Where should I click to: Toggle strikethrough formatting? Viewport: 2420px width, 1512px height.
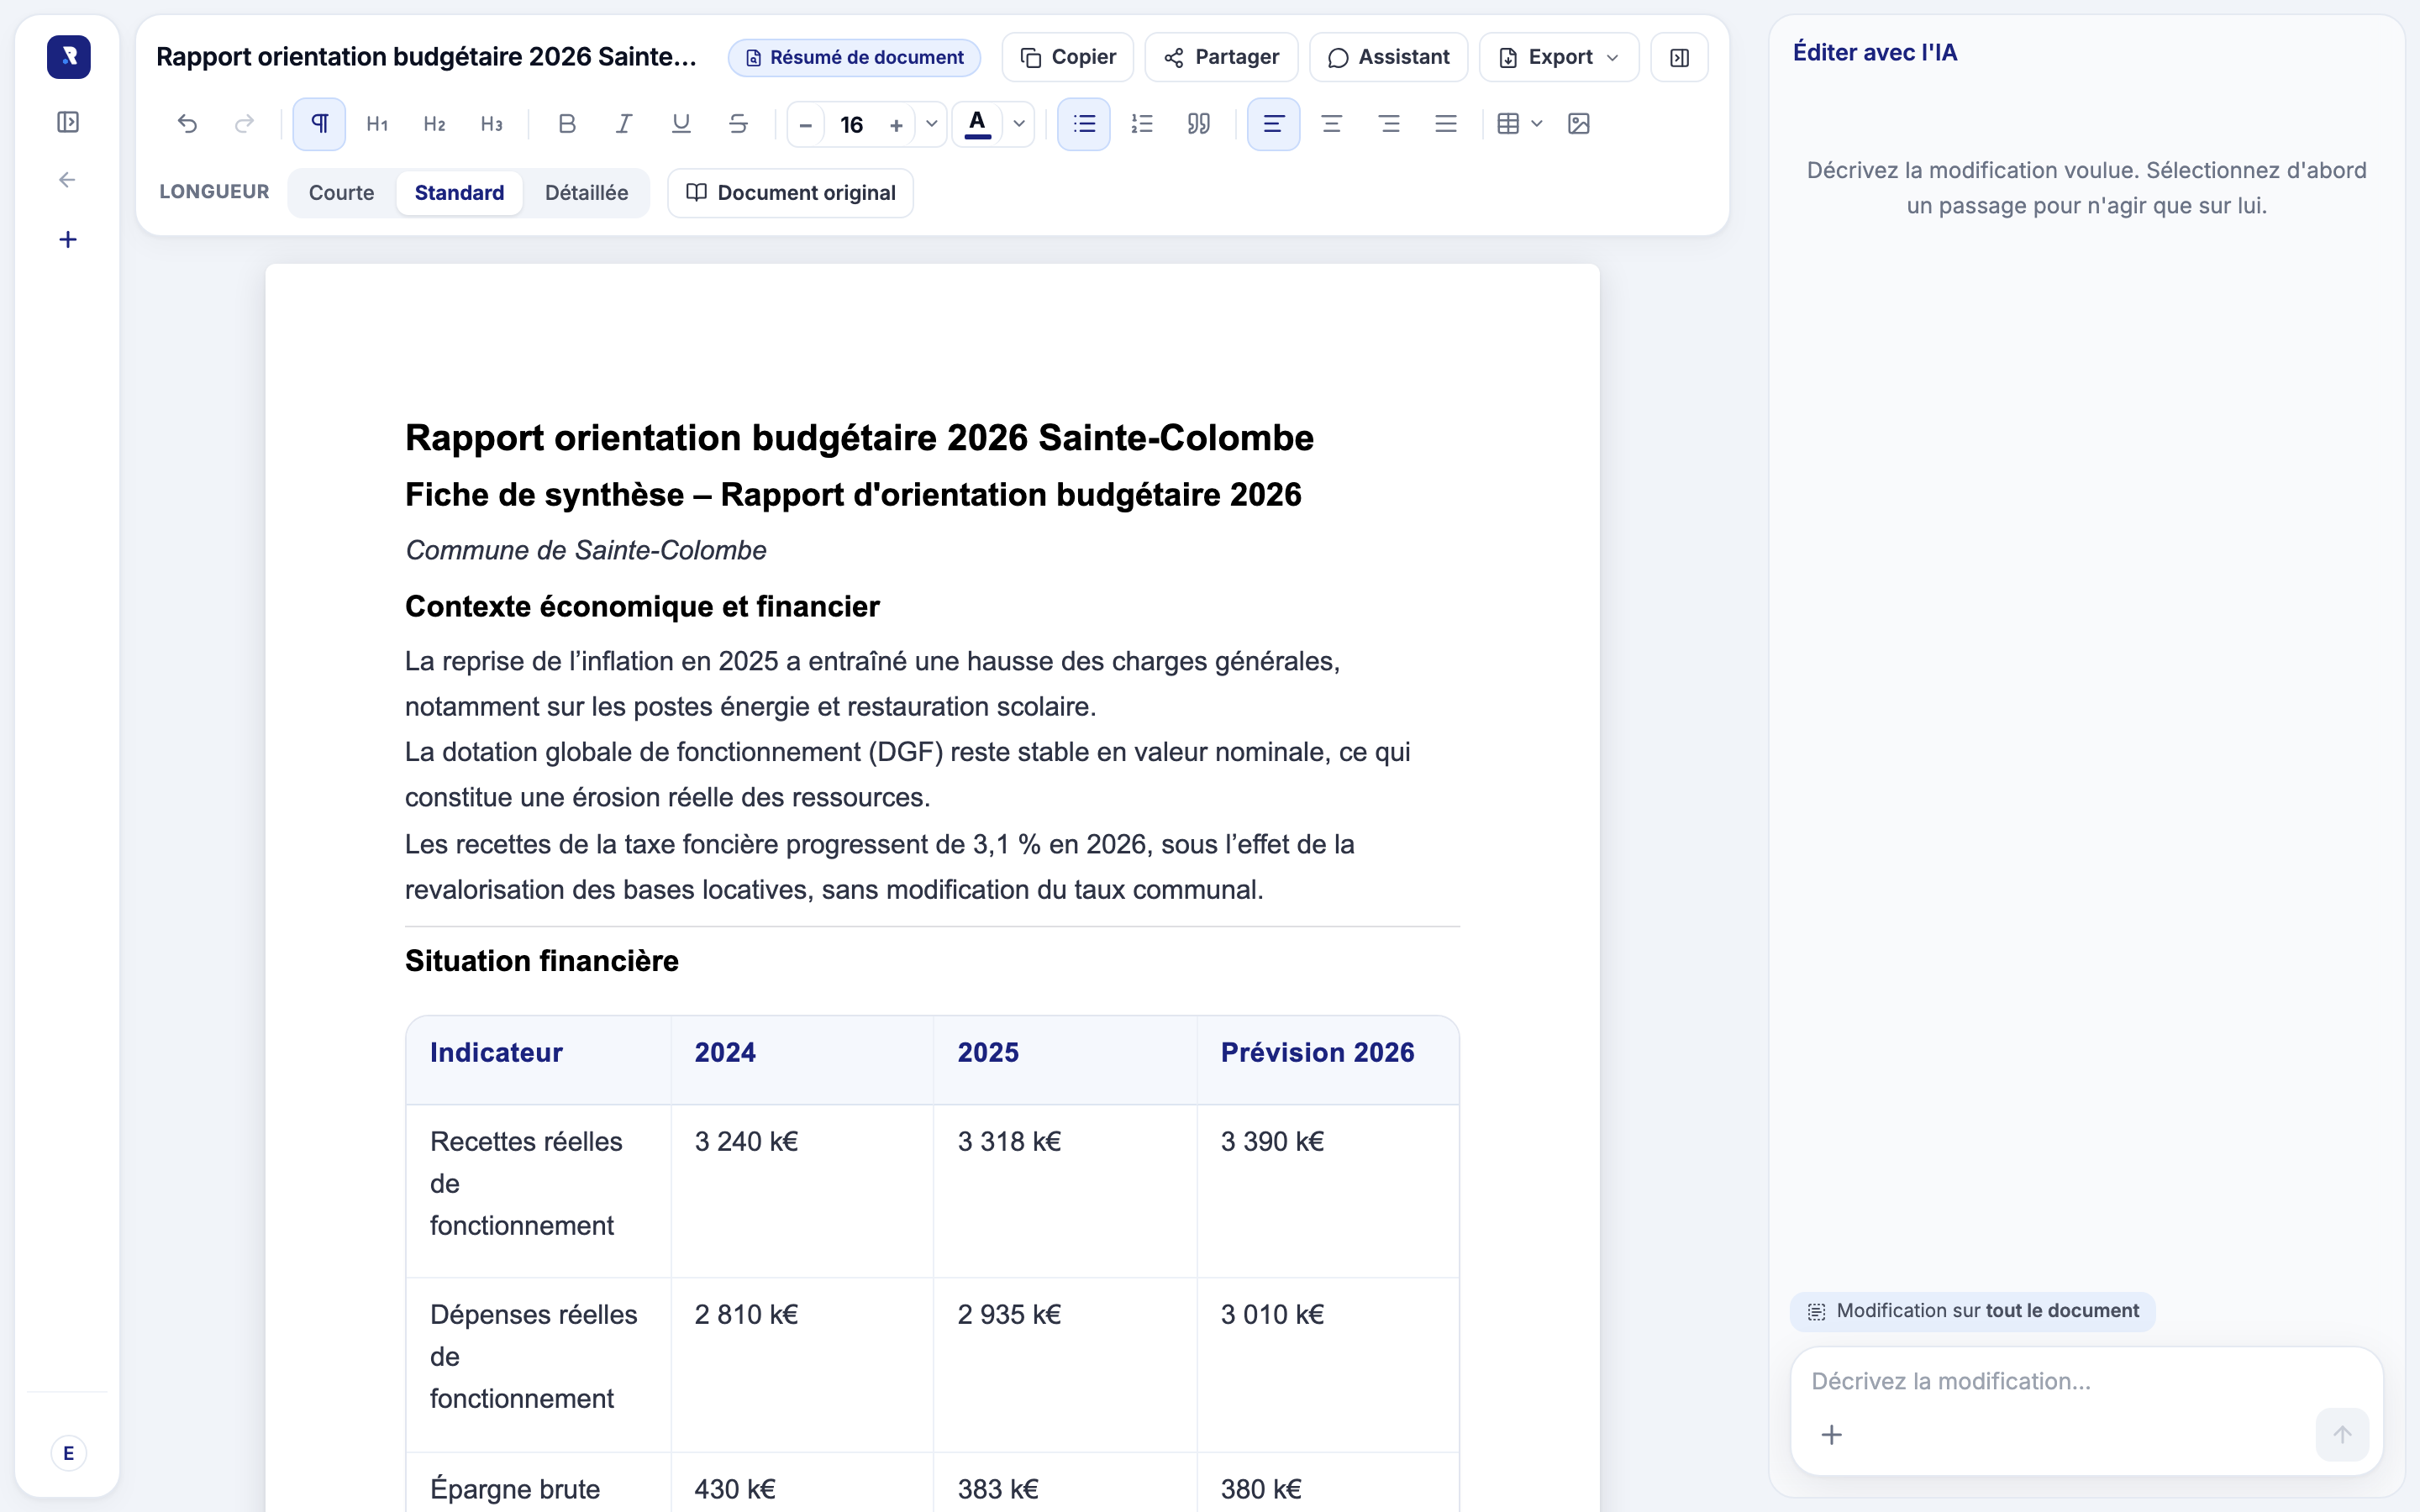tap(738, 124)
